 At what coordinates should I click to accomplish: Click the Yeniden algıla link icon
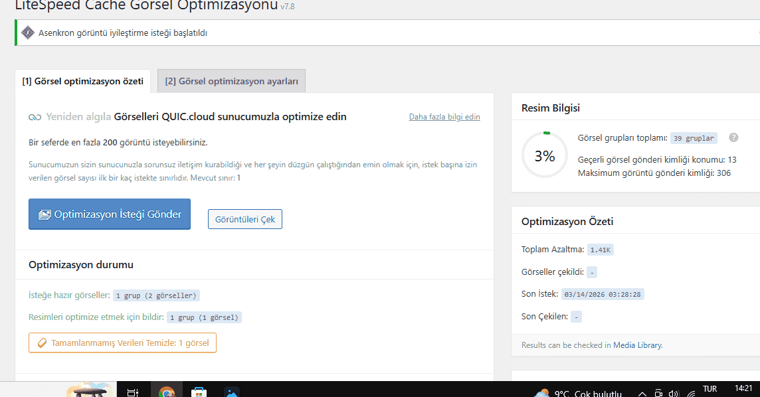(35, 118)
